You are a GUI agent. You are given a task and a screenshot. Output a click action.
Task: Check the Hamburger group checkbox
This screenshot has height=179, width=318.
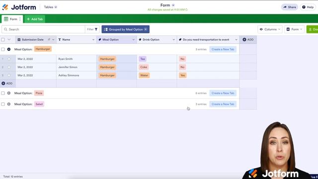[x=3, y=49]
